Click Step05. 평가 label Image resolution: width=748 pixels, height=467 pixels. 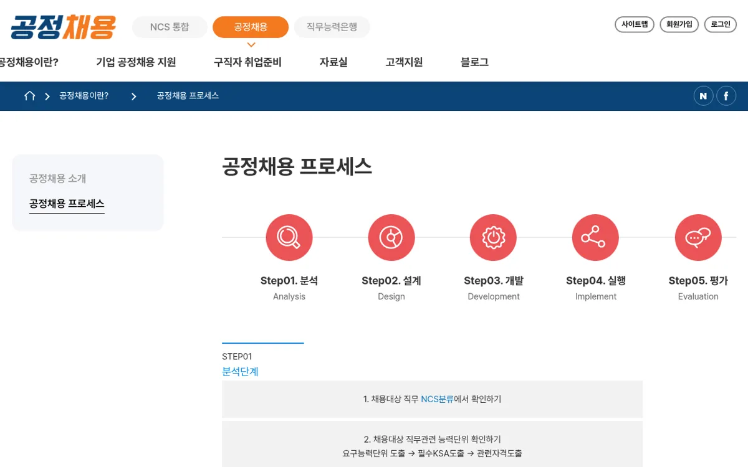click(x=698, y=281)
